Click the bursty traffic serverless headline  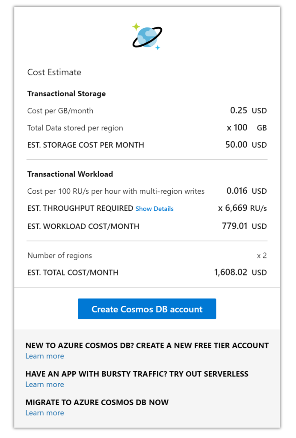(137, 374)
